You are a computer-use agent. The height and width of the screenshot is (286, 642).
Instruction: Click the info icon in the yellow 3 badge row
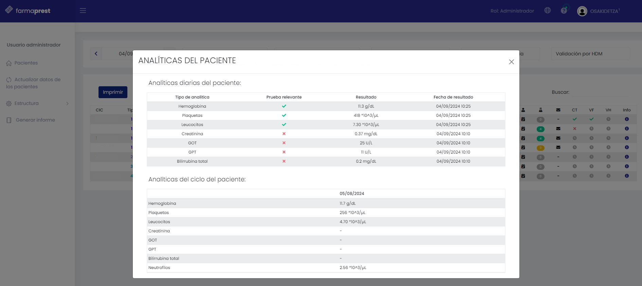click(x=627, y=147)
